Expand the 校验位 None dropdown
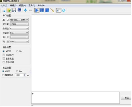 point(19,33)
